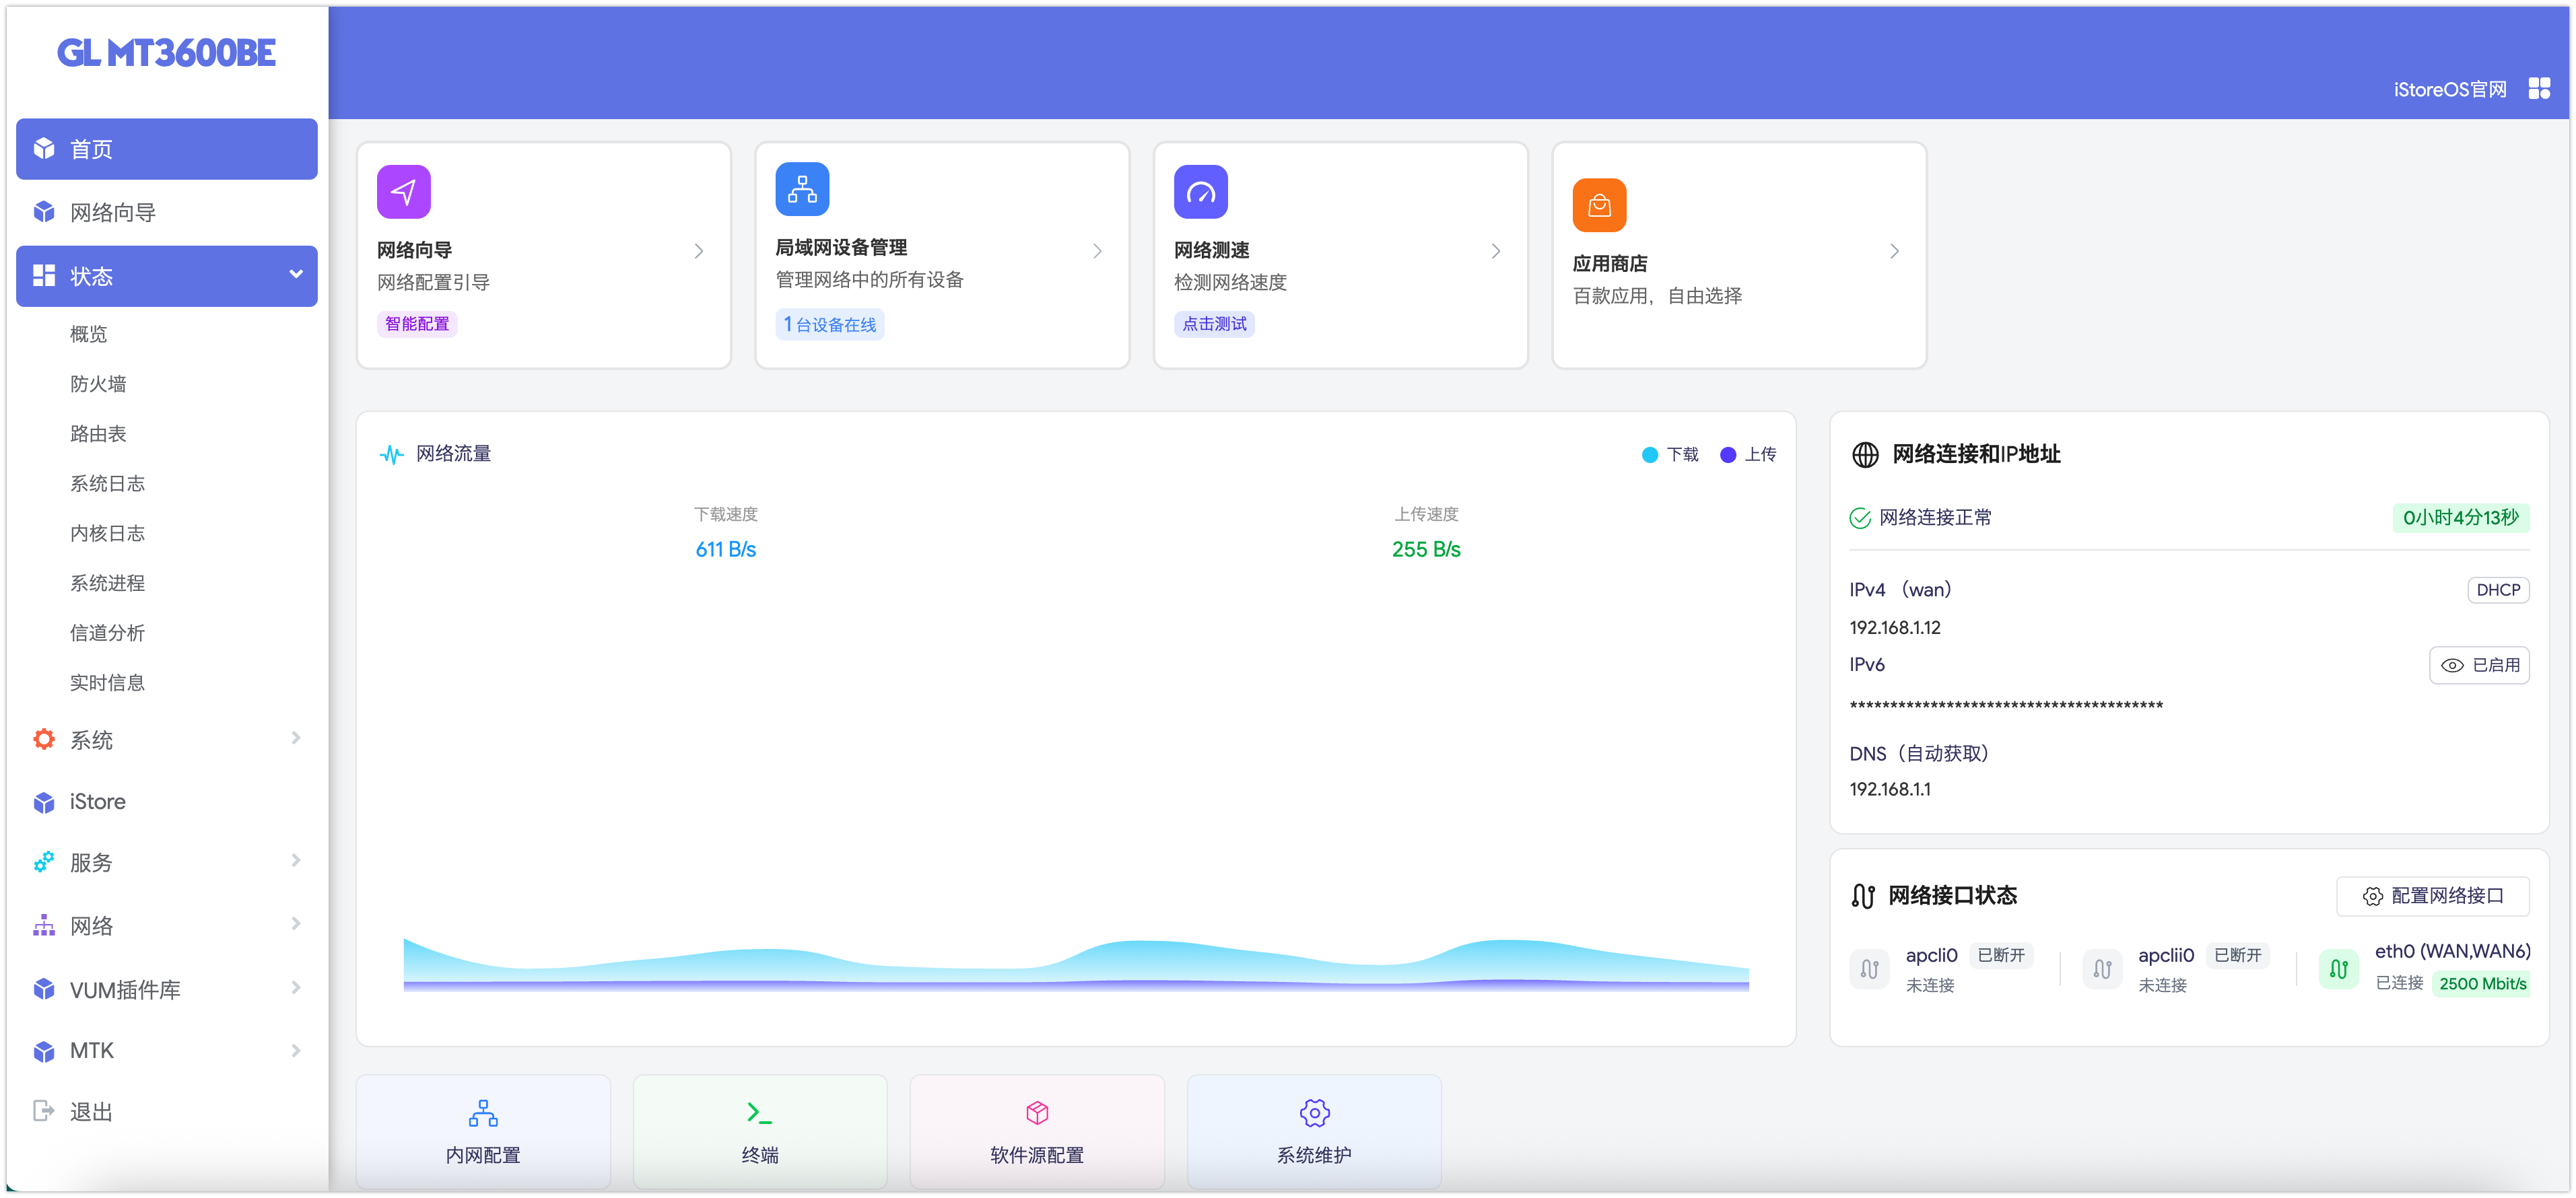2576x1198 pixels.
Task: Click the 2500 Mbit/s speed badge
Action: click(x=2482, y=985)
